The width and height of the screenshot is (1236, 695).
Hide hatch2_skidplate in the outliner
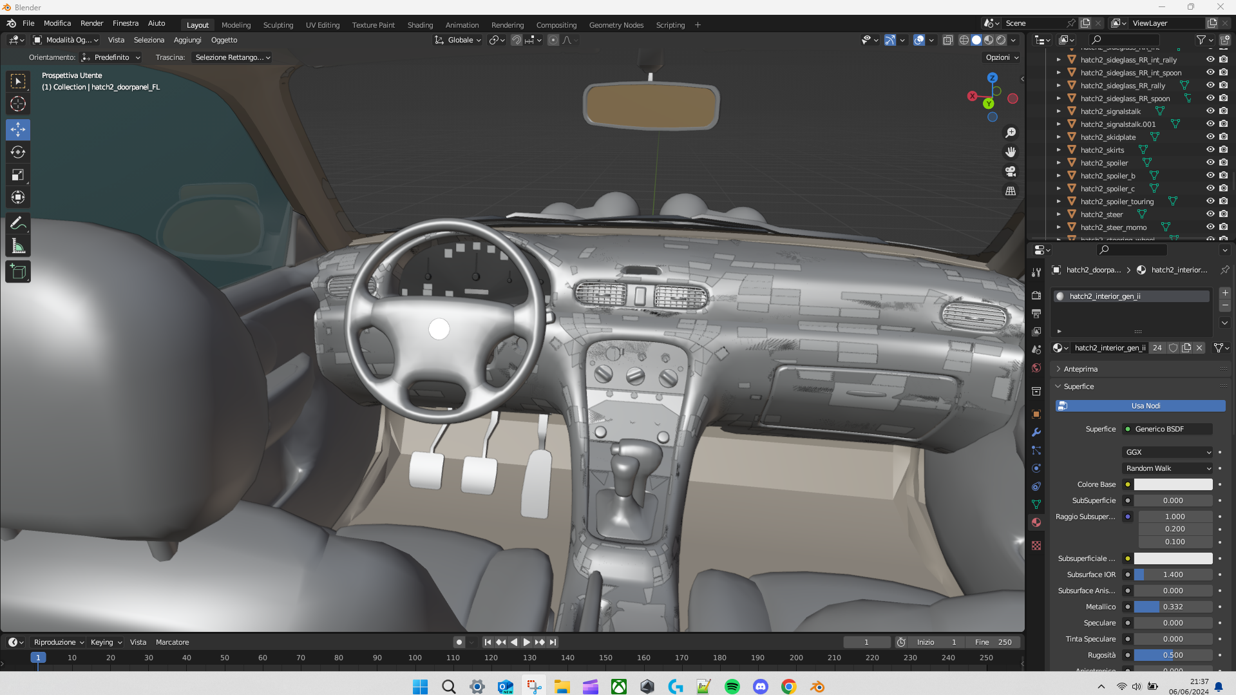pyautogui.click(x=1210, y=137)
